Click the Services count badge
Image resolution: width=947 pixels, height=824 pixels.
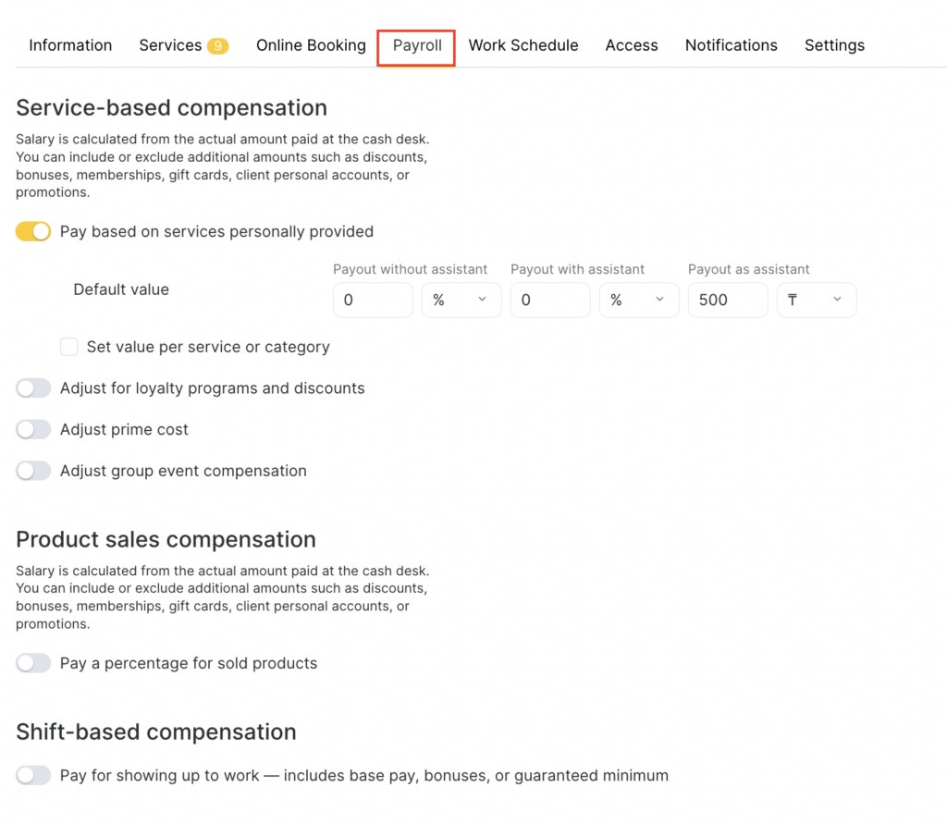[x=217, y=46]
